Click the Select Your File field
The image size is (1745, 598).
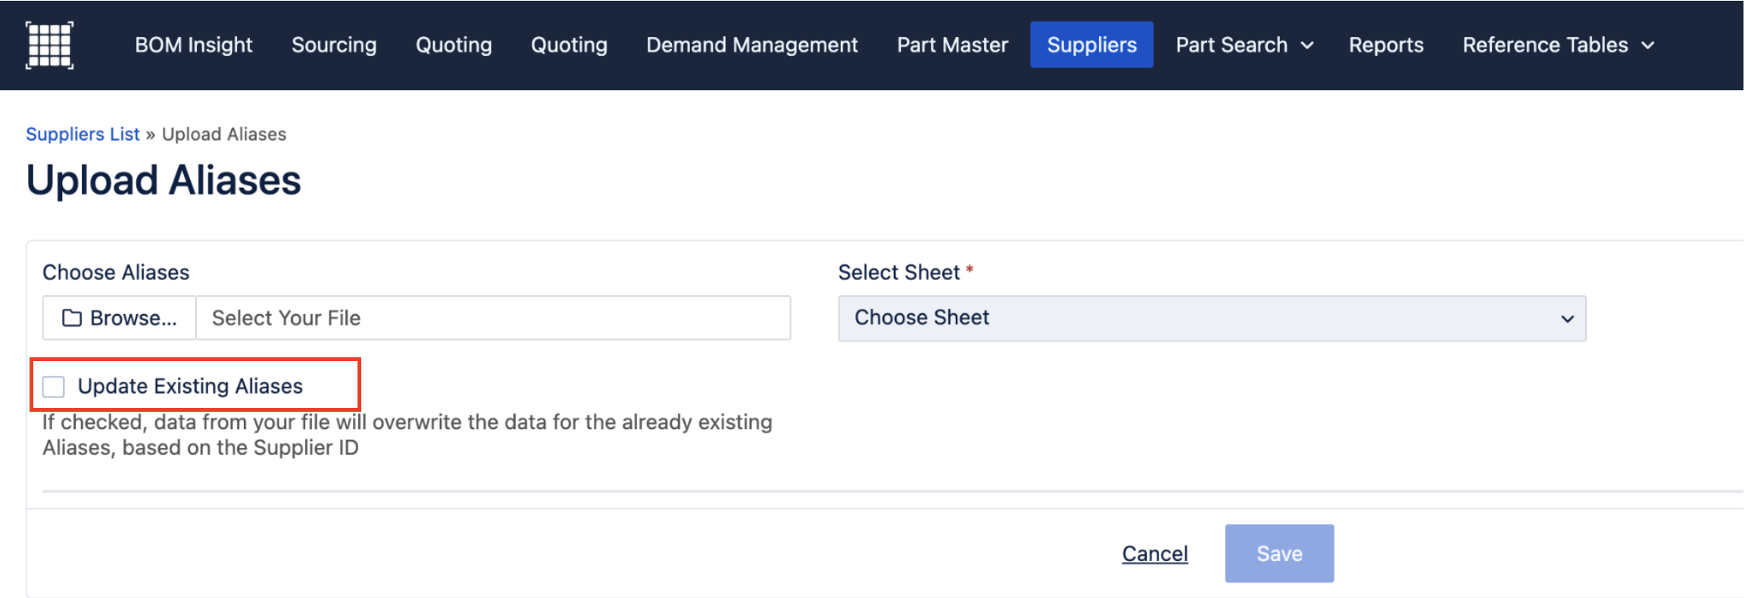pyautogui.click(x=492, y=318)
